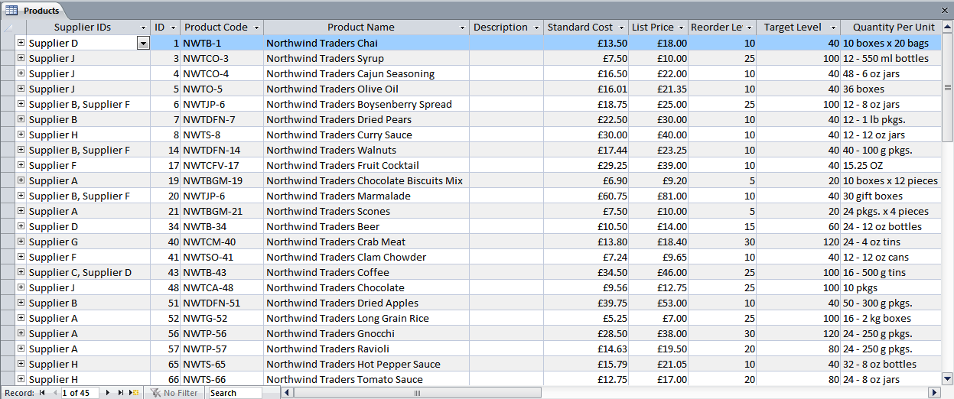The height and width of the screenshot is (399, 954).
Task: Go to previous record arrow
Action: click(54, 392)
